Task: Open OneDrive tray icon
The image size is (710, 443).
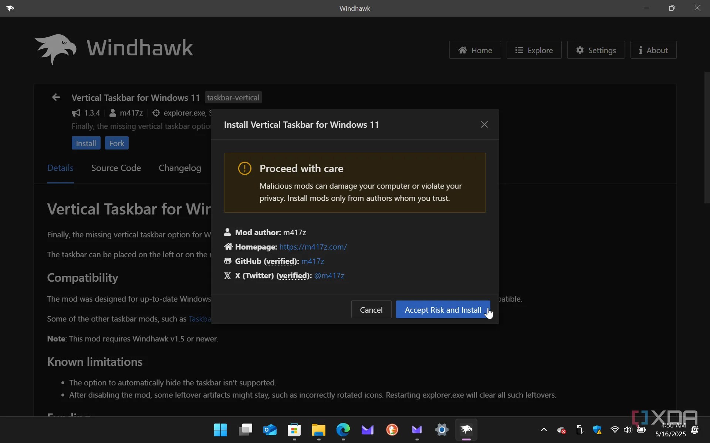Action: (x=561, y=430)
